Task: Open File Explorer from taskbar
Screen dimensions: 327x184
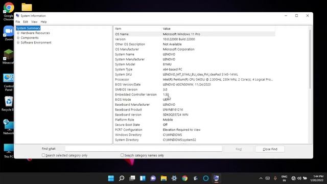Action: tap(163, 178)
